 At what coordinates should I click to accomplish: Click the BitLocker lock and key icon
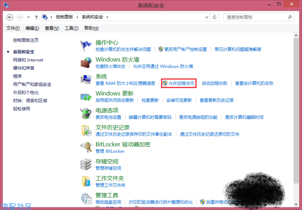[x=86, y=147]
